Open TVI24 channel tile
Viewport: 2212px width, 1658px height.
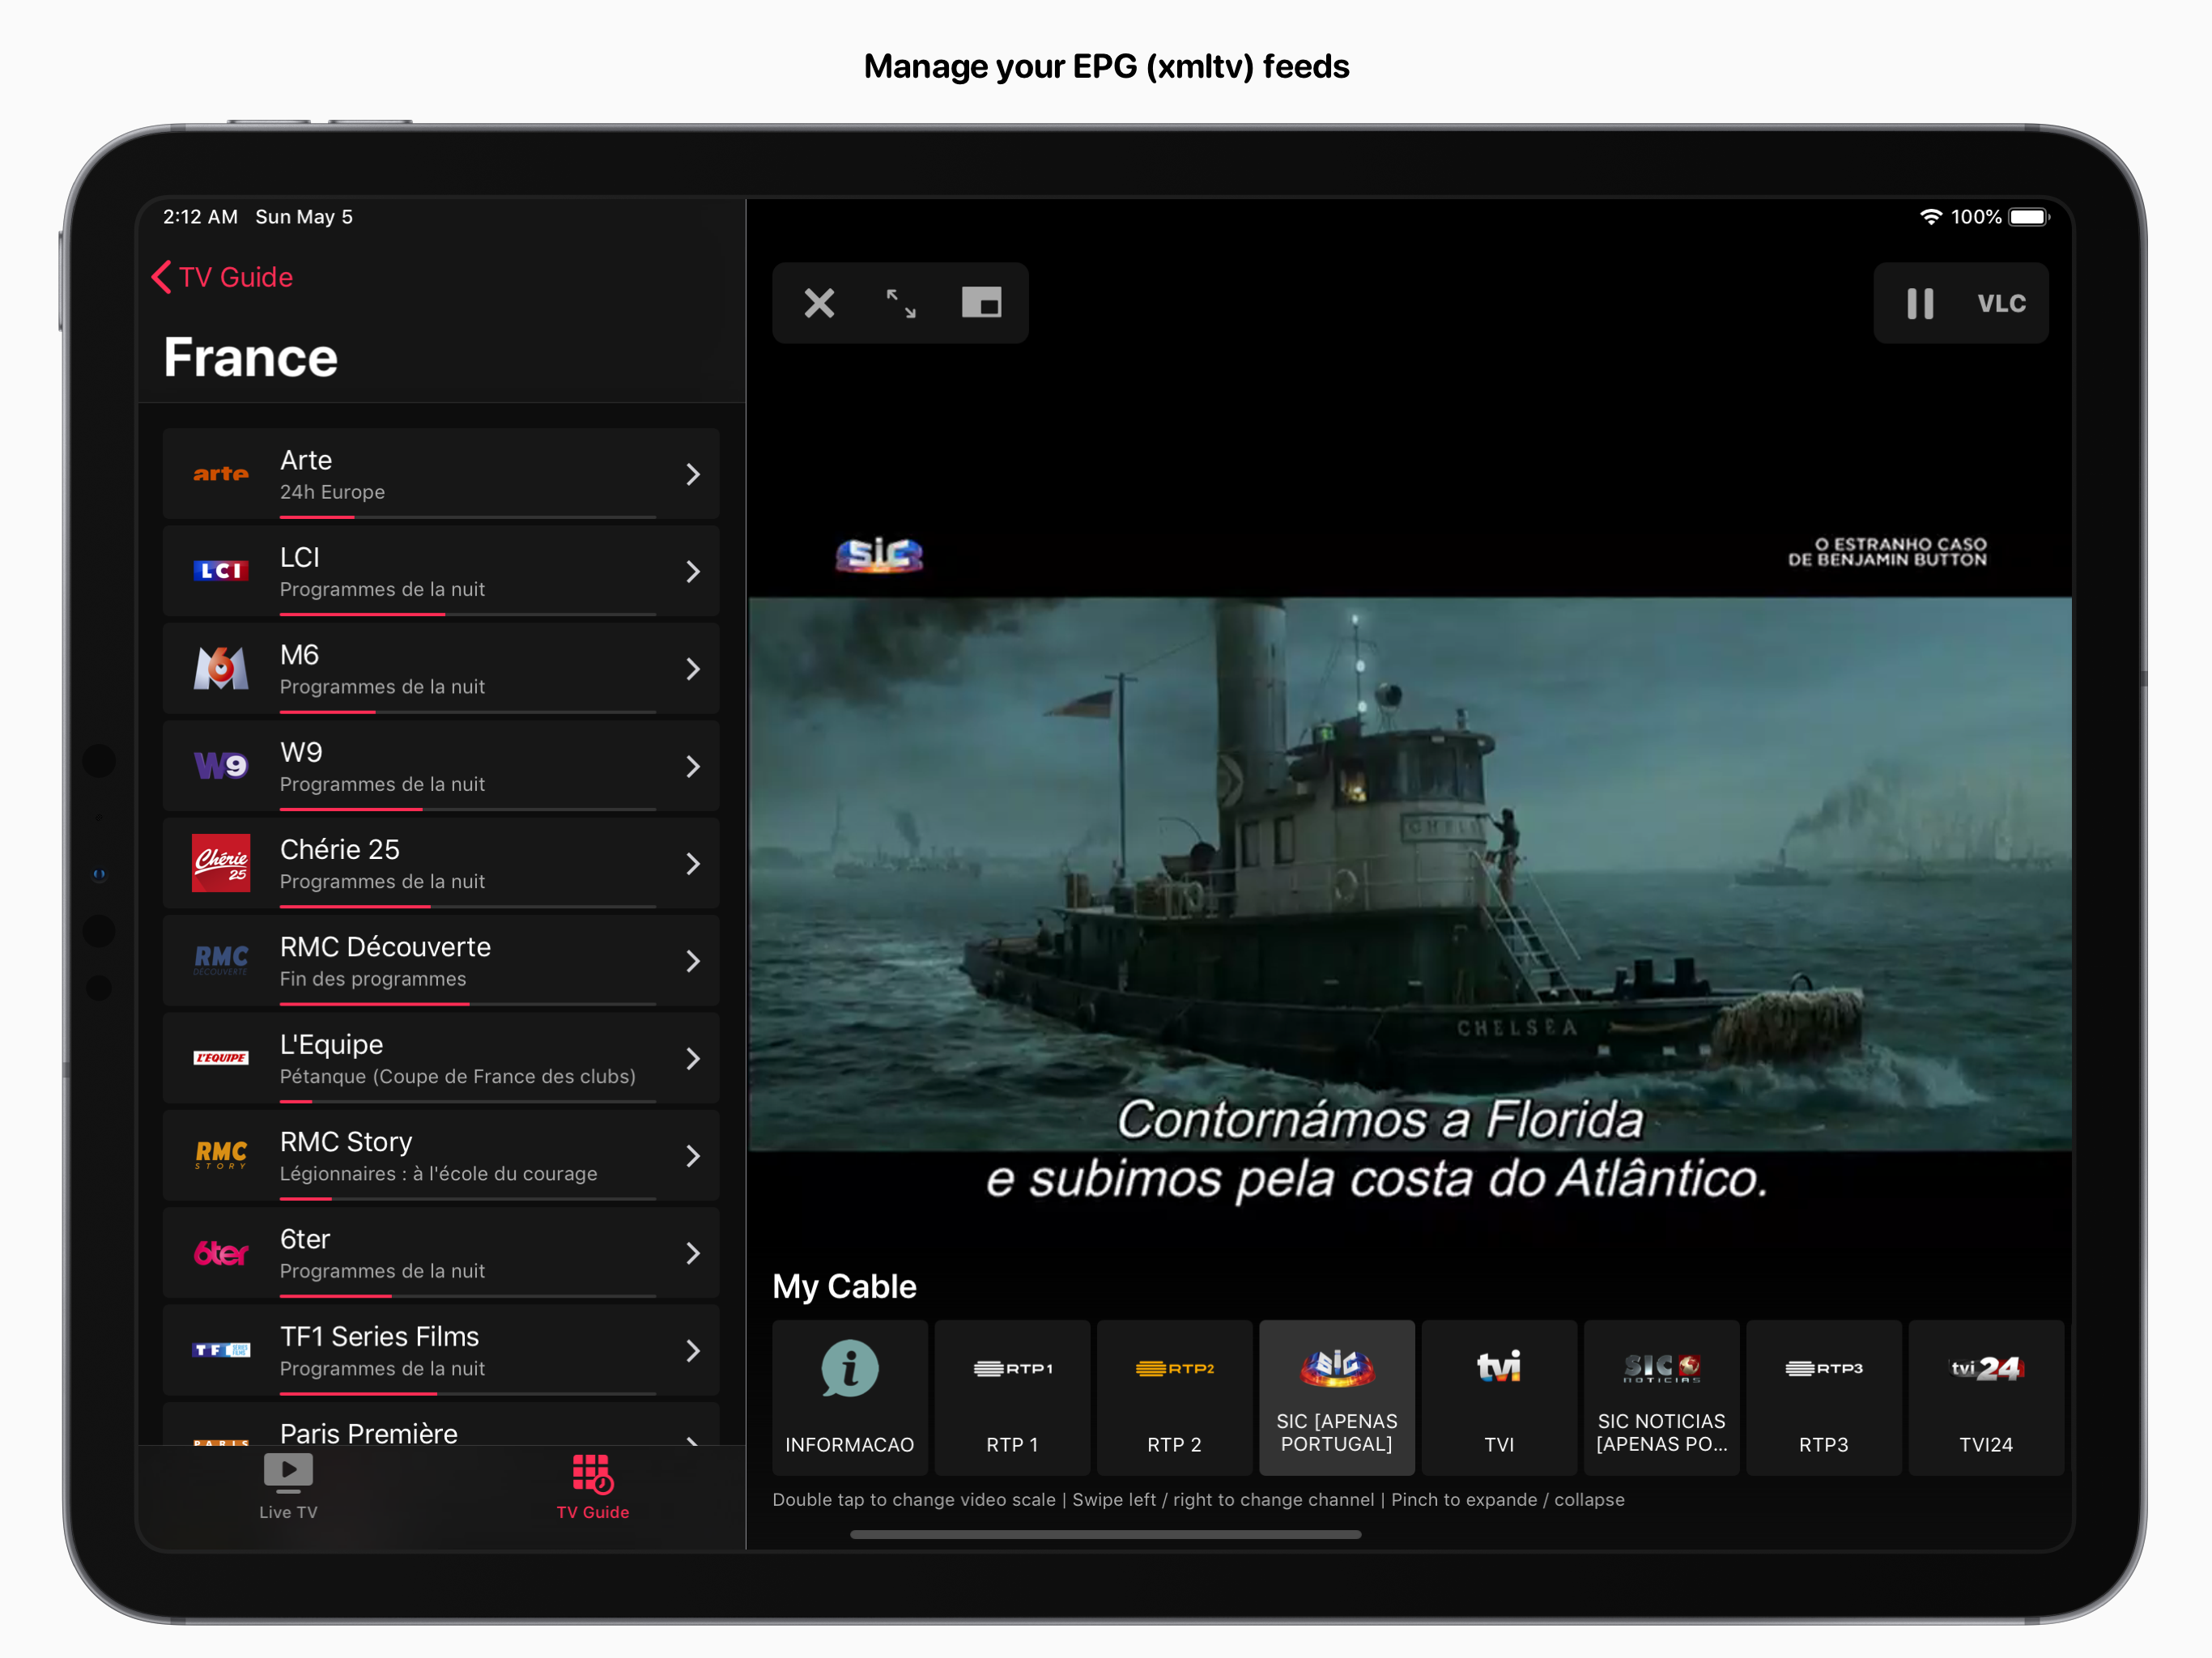click(x=1985, y=1397)
